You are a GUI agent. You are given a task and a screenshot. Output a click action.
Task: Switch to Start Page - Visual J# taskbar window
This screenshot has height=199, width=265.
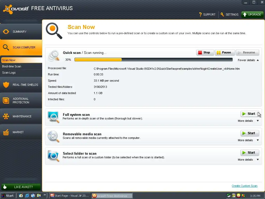click(70, 196)
